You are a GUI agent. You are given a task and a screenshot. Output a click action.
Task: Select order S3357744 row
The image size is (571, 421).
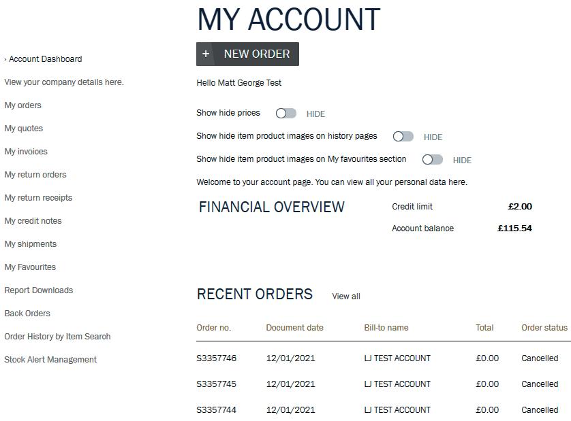[x=384, y=409]
